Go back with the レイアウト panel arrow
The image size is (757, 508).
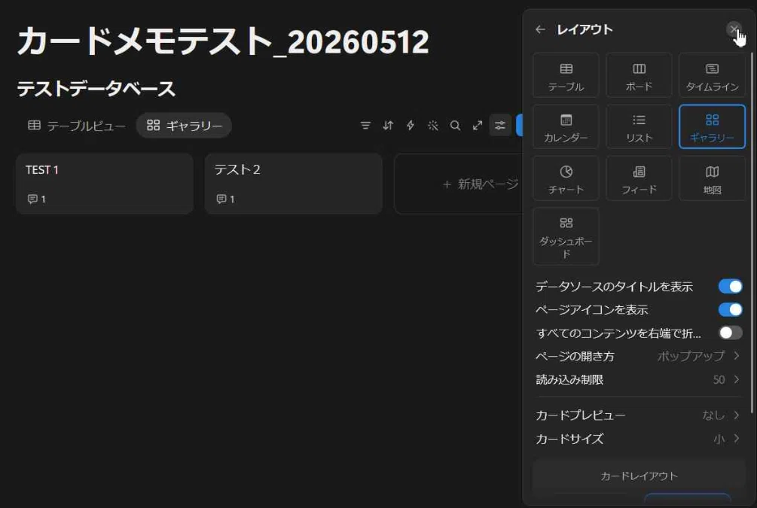540,29
